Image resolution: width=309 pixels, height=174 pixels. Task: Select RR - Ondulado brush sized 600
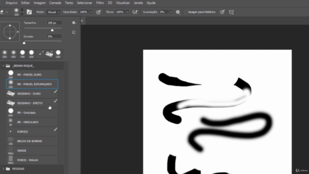pyautogui.click(x=32, y=113)
